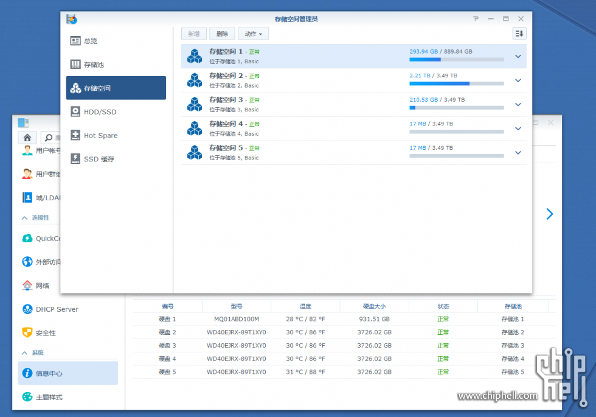This screenshot has height=417, width=596.
Task: Click the 存储池 pool icon
Action: coord(75,65)
